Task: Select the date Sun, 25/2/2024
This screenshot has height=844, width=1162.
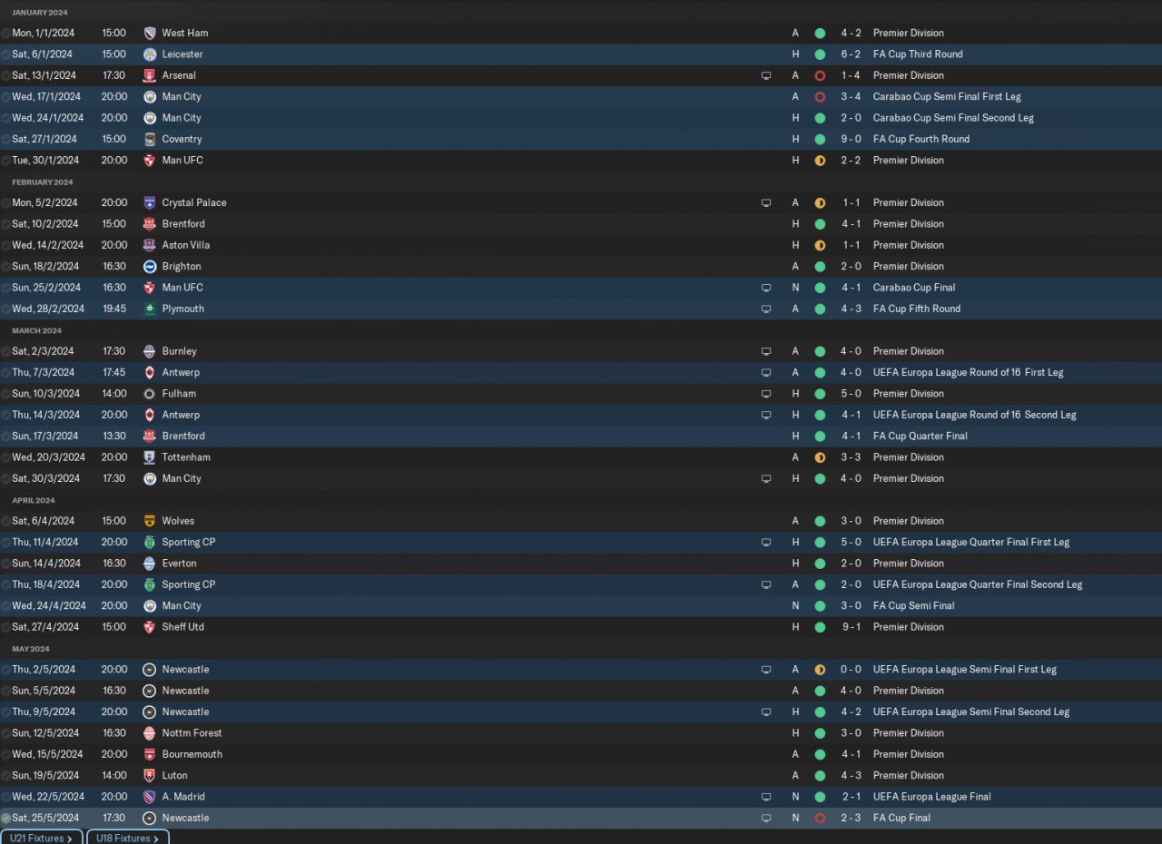Action: point(45,288)
